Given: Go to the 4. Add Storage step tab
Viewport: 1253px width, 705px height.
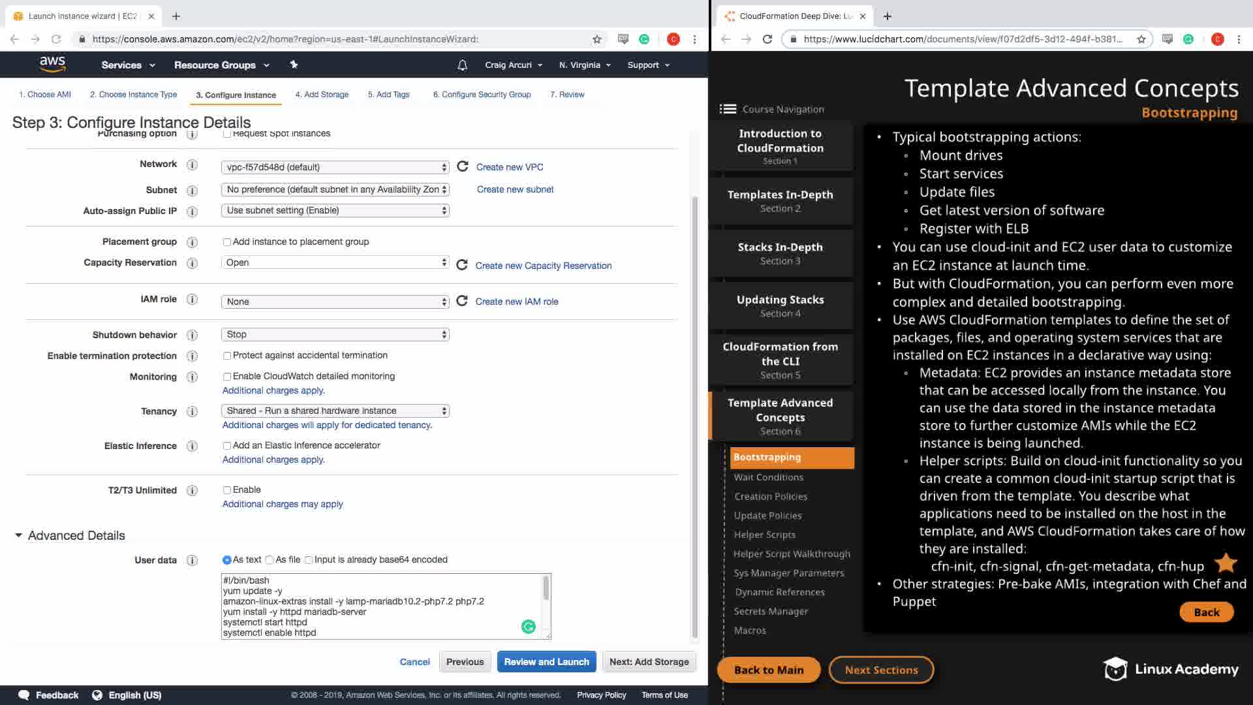Looking at the screenshot, I should tap(322, 95).
